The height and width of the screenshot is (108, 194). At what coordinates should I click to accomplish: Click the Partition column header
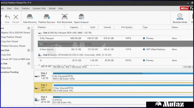click(51, 27)
